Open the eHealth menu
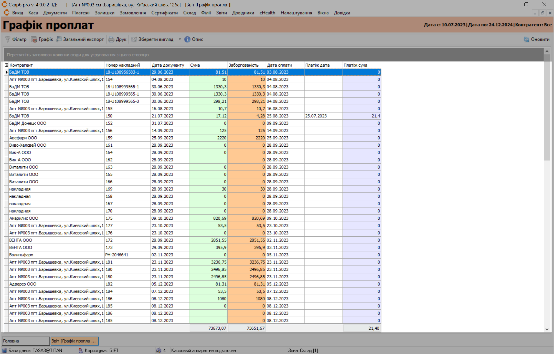554x354 pixels. click(267, 13)
